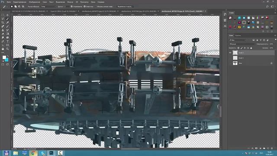Select the Healing Brush tool
The image size is (277, 156).
click(3, 26)
